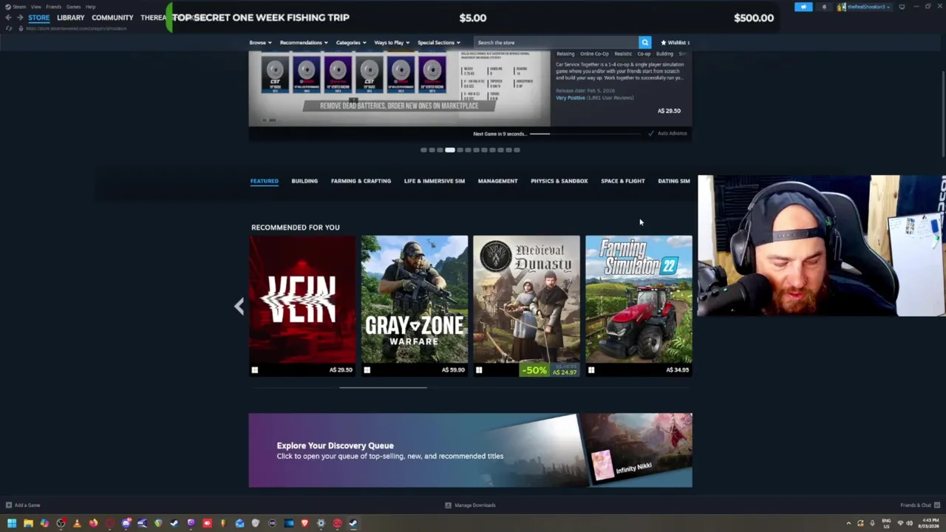This screenshot has width=946, height=532.
Task: Open the Games menu
Action: [73, 7]
